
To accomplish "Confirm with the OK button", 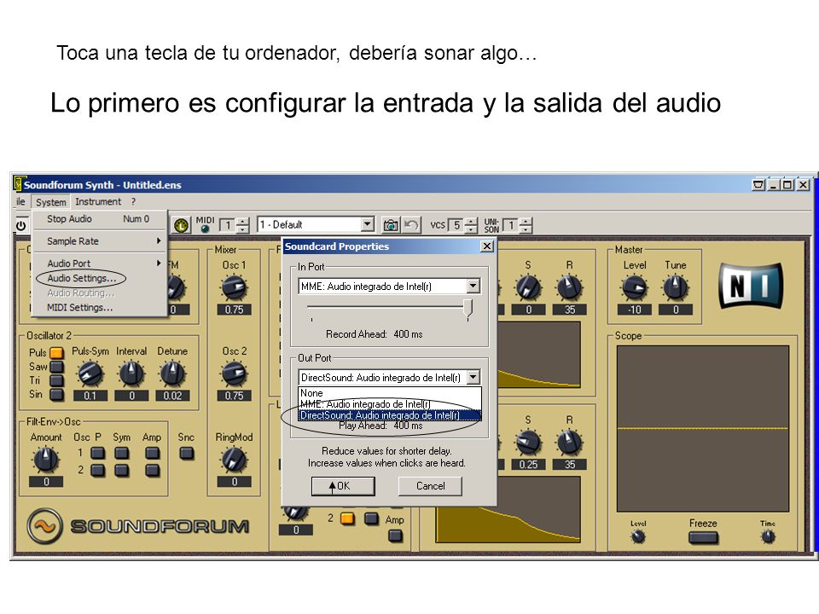I will tap(343, 486).
